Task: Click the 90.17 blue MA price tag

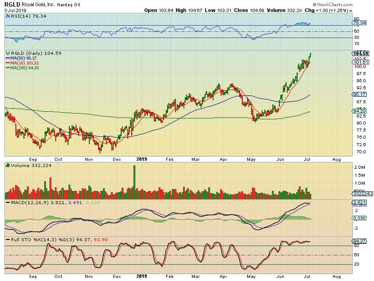Action: point(359,95)
